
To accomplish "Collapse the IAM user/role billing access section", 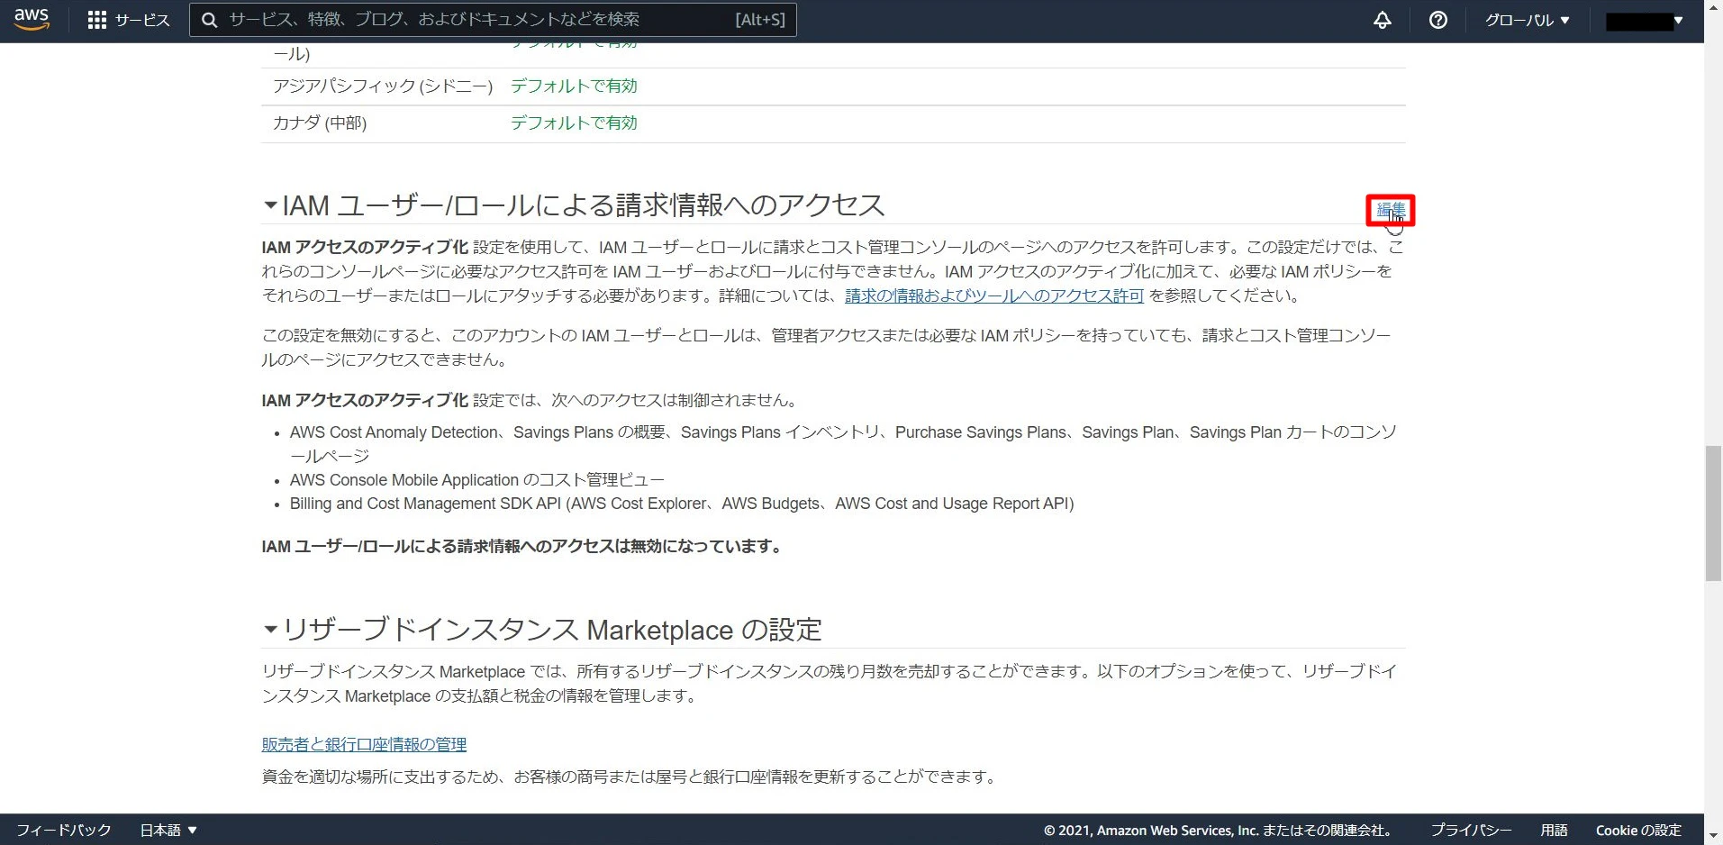I will 270,205.
